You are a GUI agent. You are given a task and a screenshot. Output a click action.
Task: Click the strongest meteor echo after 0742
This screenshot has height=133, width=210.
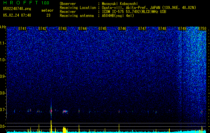coord(51,110)
